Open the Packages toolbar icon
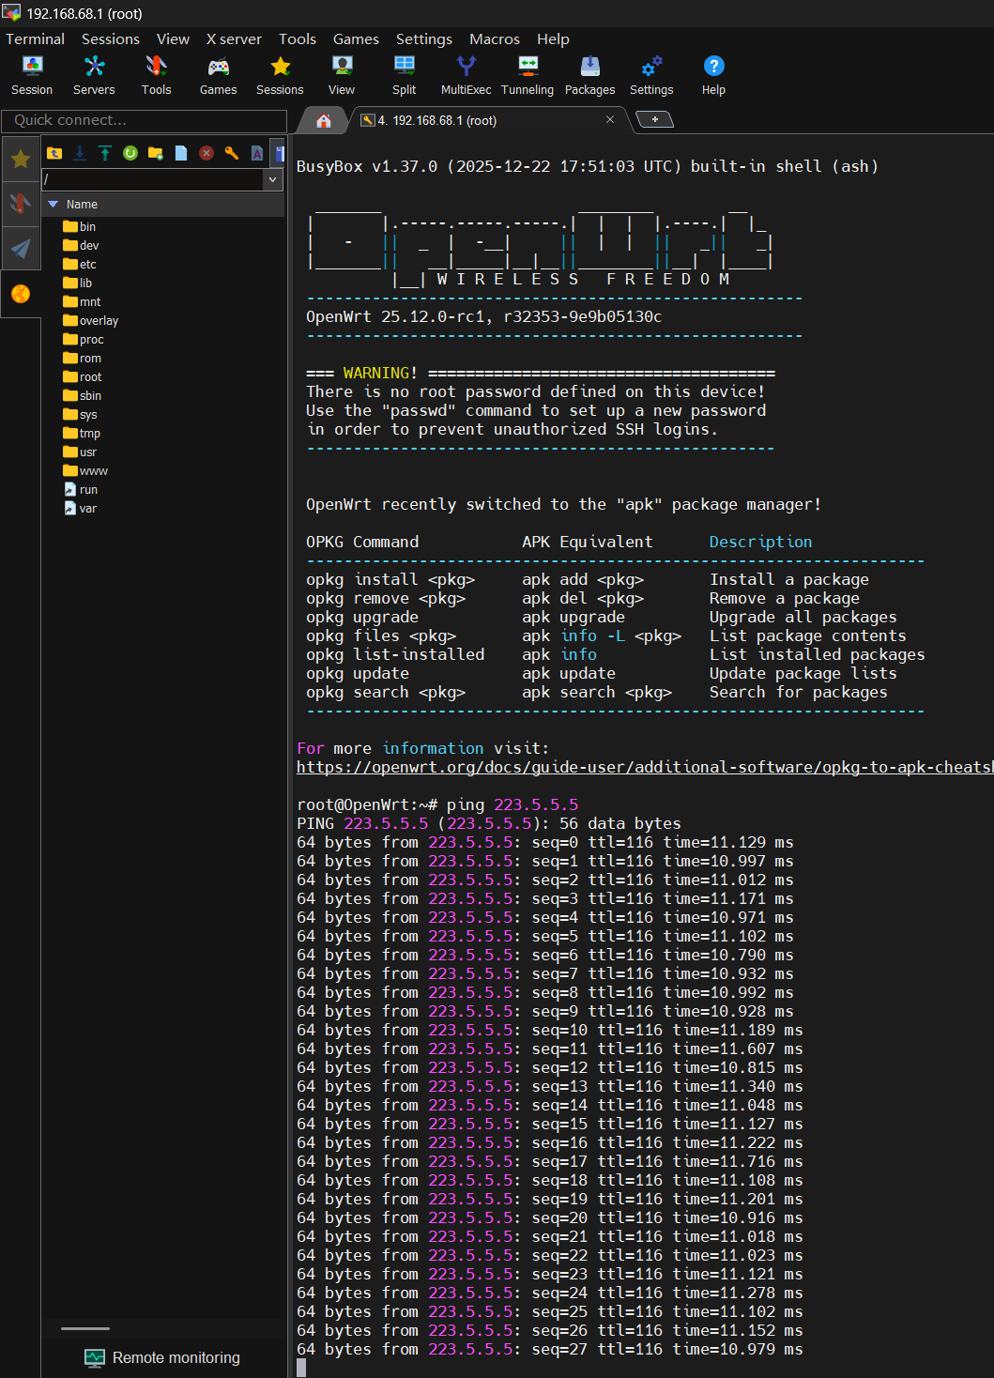This screenshot has width=994, height=1378. coord(589,75)
